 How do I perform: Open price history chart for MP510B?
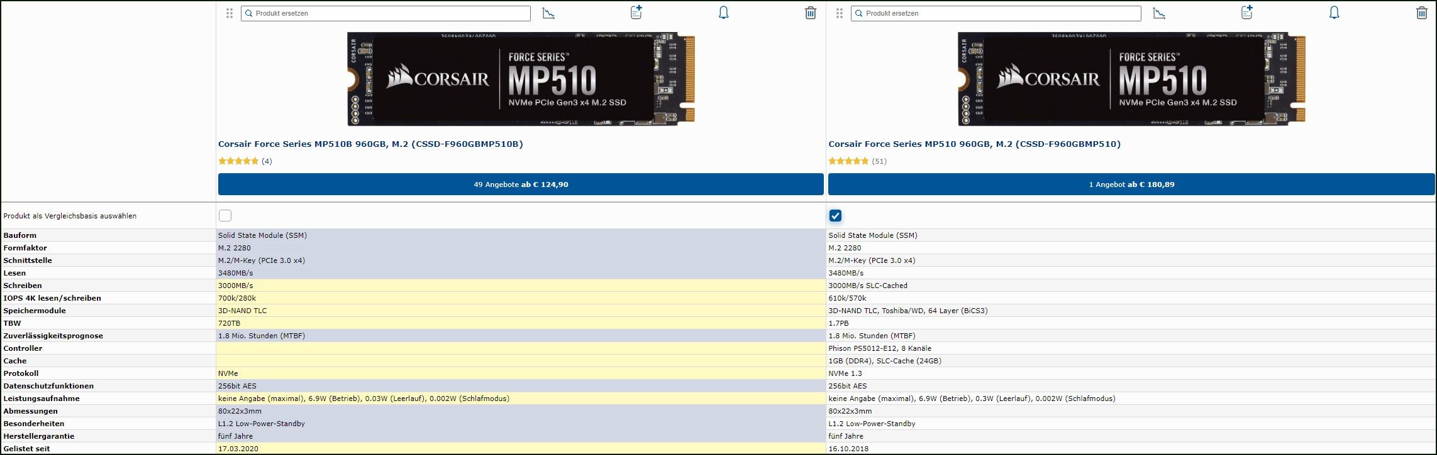[548, 13]
